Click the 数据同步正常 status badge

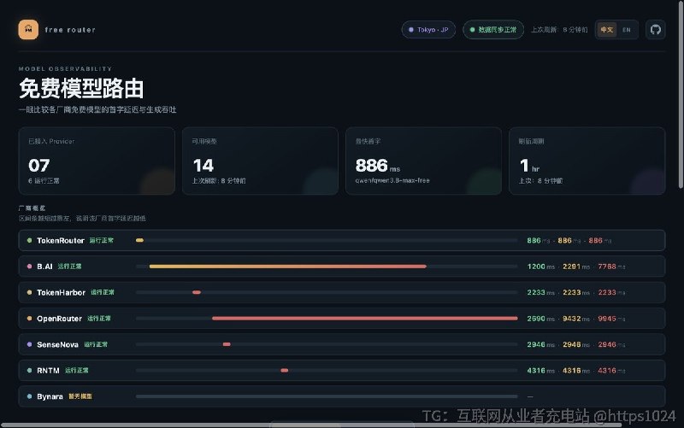click(x=493, y=30)
